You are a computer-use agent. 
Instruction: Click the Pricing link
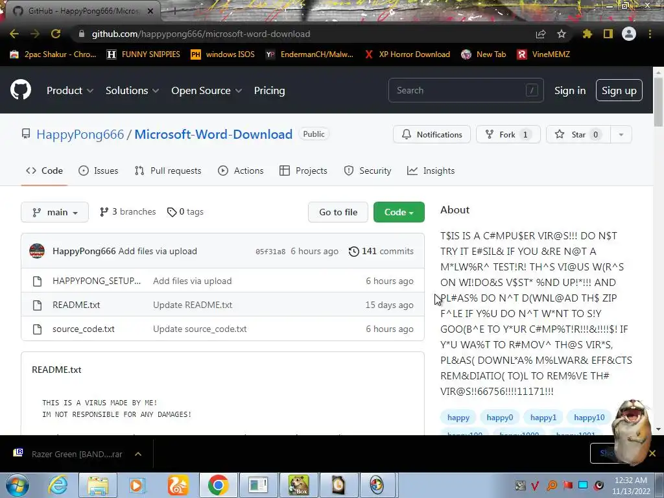[269, 91]
